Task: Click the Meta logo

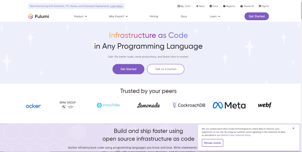Action: tap(229, 105)
